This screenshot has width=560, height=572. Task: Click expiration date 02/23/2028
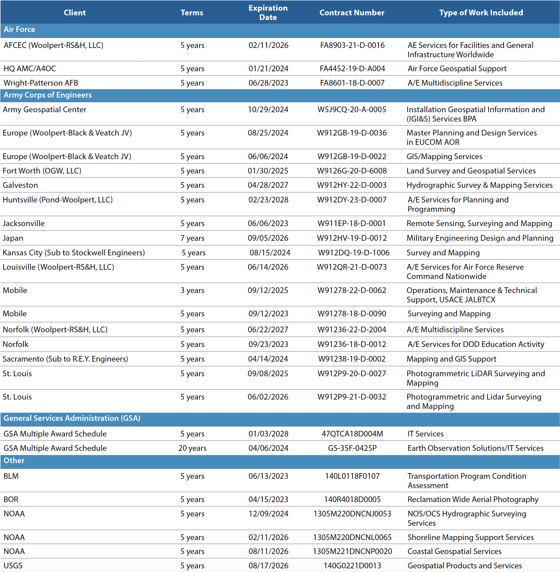[x=268, y=200]
